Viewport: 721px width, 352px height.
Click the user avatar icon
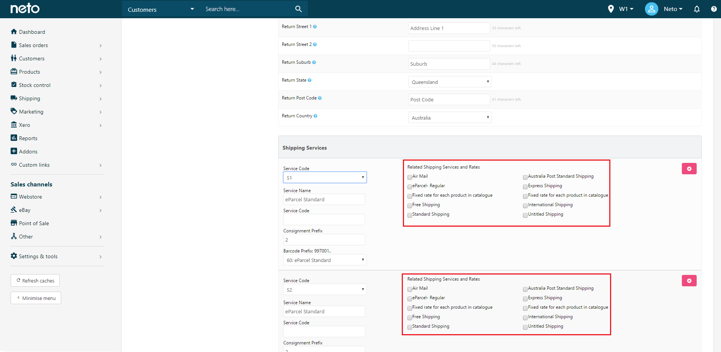click(x=651, y=9)
